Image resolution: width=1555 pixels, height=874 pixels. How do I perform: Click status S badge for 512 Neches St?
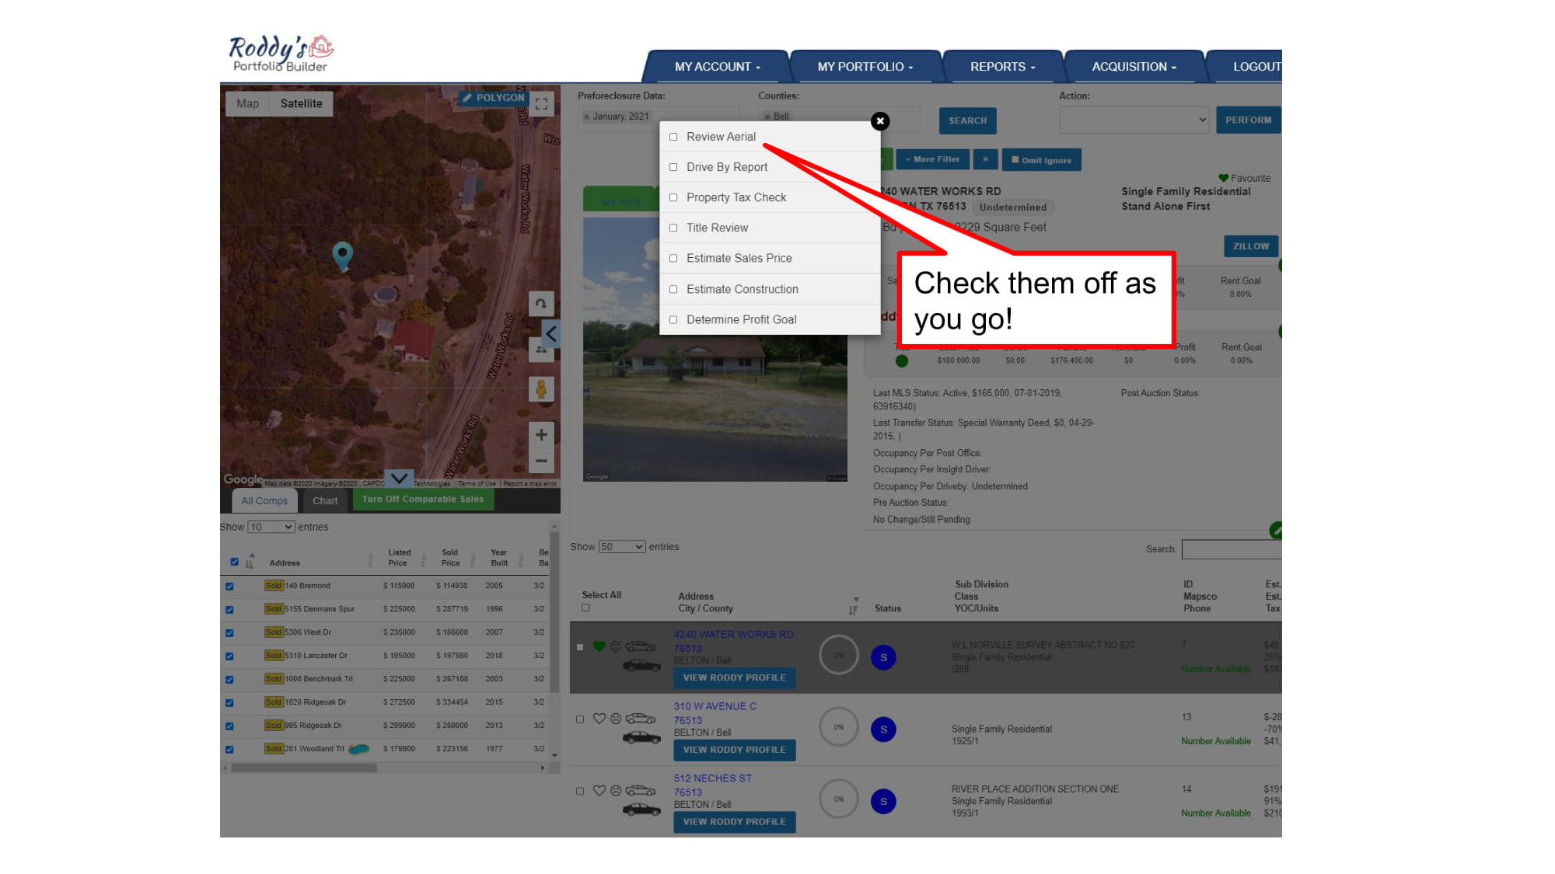click(x=883, y=801)
